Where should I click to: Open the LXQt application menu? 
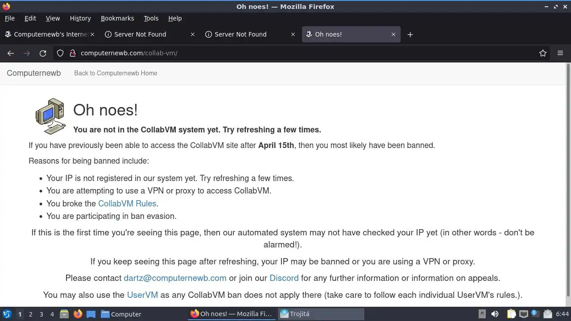click(x=7, y=314)
